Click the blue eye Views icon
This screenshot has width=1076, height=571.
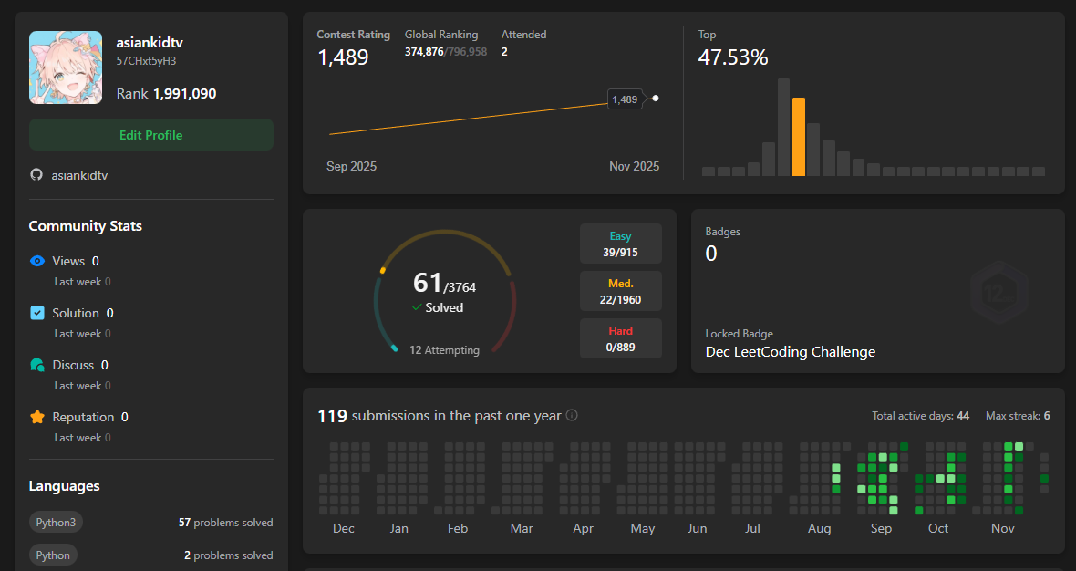(37, 261)
